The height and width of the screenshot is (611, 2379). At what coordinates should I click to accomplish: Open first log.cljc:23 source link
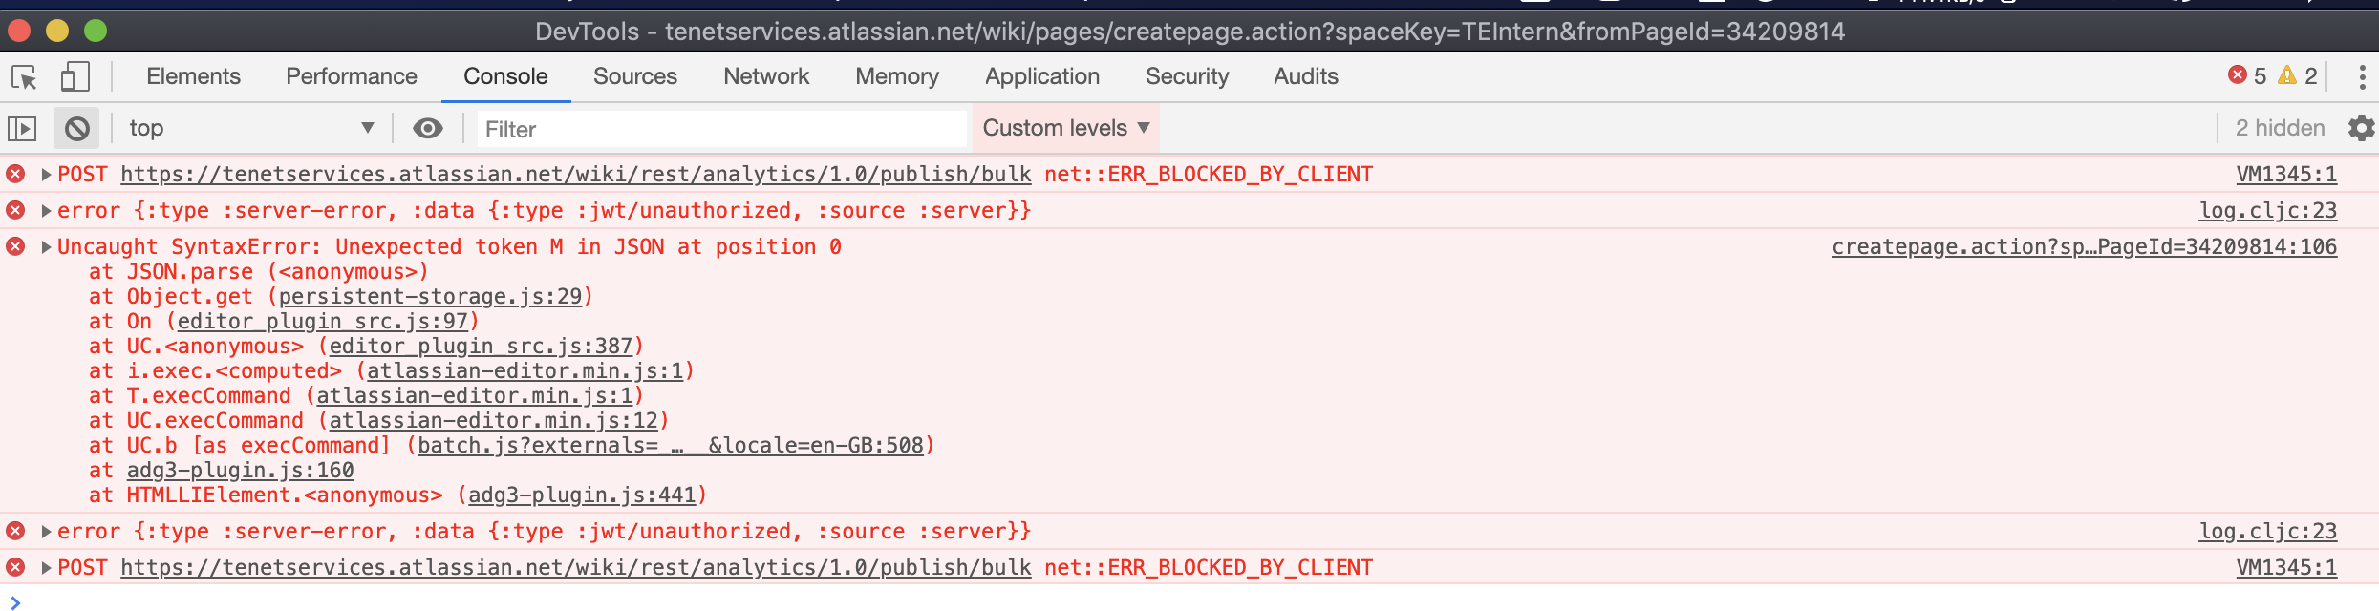tap(2268, 211)
